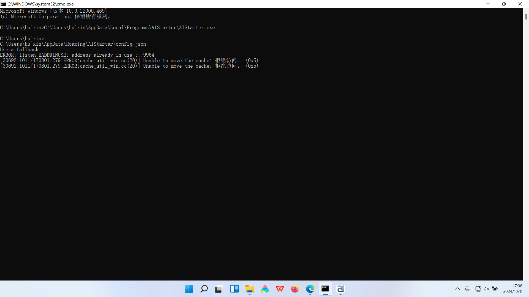This screenshot has height=297, width=529.
Task: Select the cmd terminal taskbar icon
Action: 325,289
